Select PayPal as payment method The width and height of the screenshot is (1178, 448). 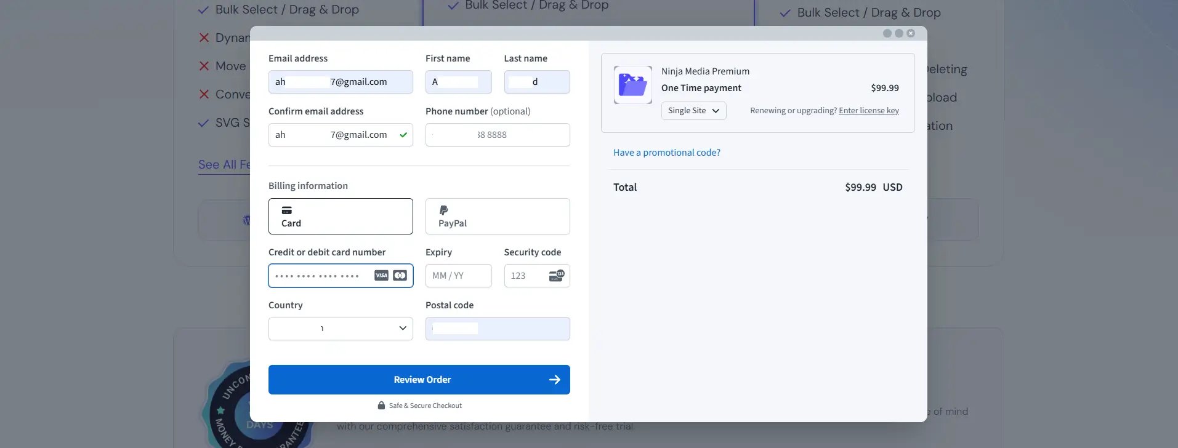tap(498, 216)
